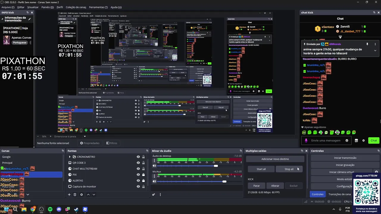Viewport: 381px width, 214px height.
Task: Open Roblox app from taskbar
Action: click(85, 209)
